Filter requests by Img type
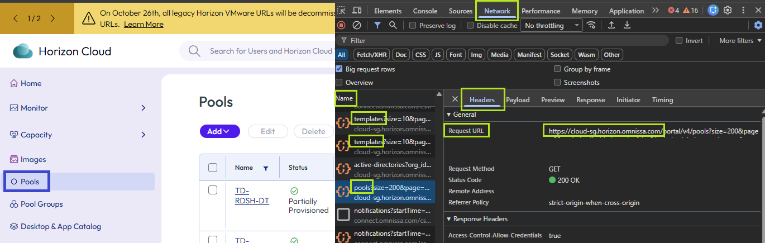This screenshot has height=243, width=765. tap(476, 55)
